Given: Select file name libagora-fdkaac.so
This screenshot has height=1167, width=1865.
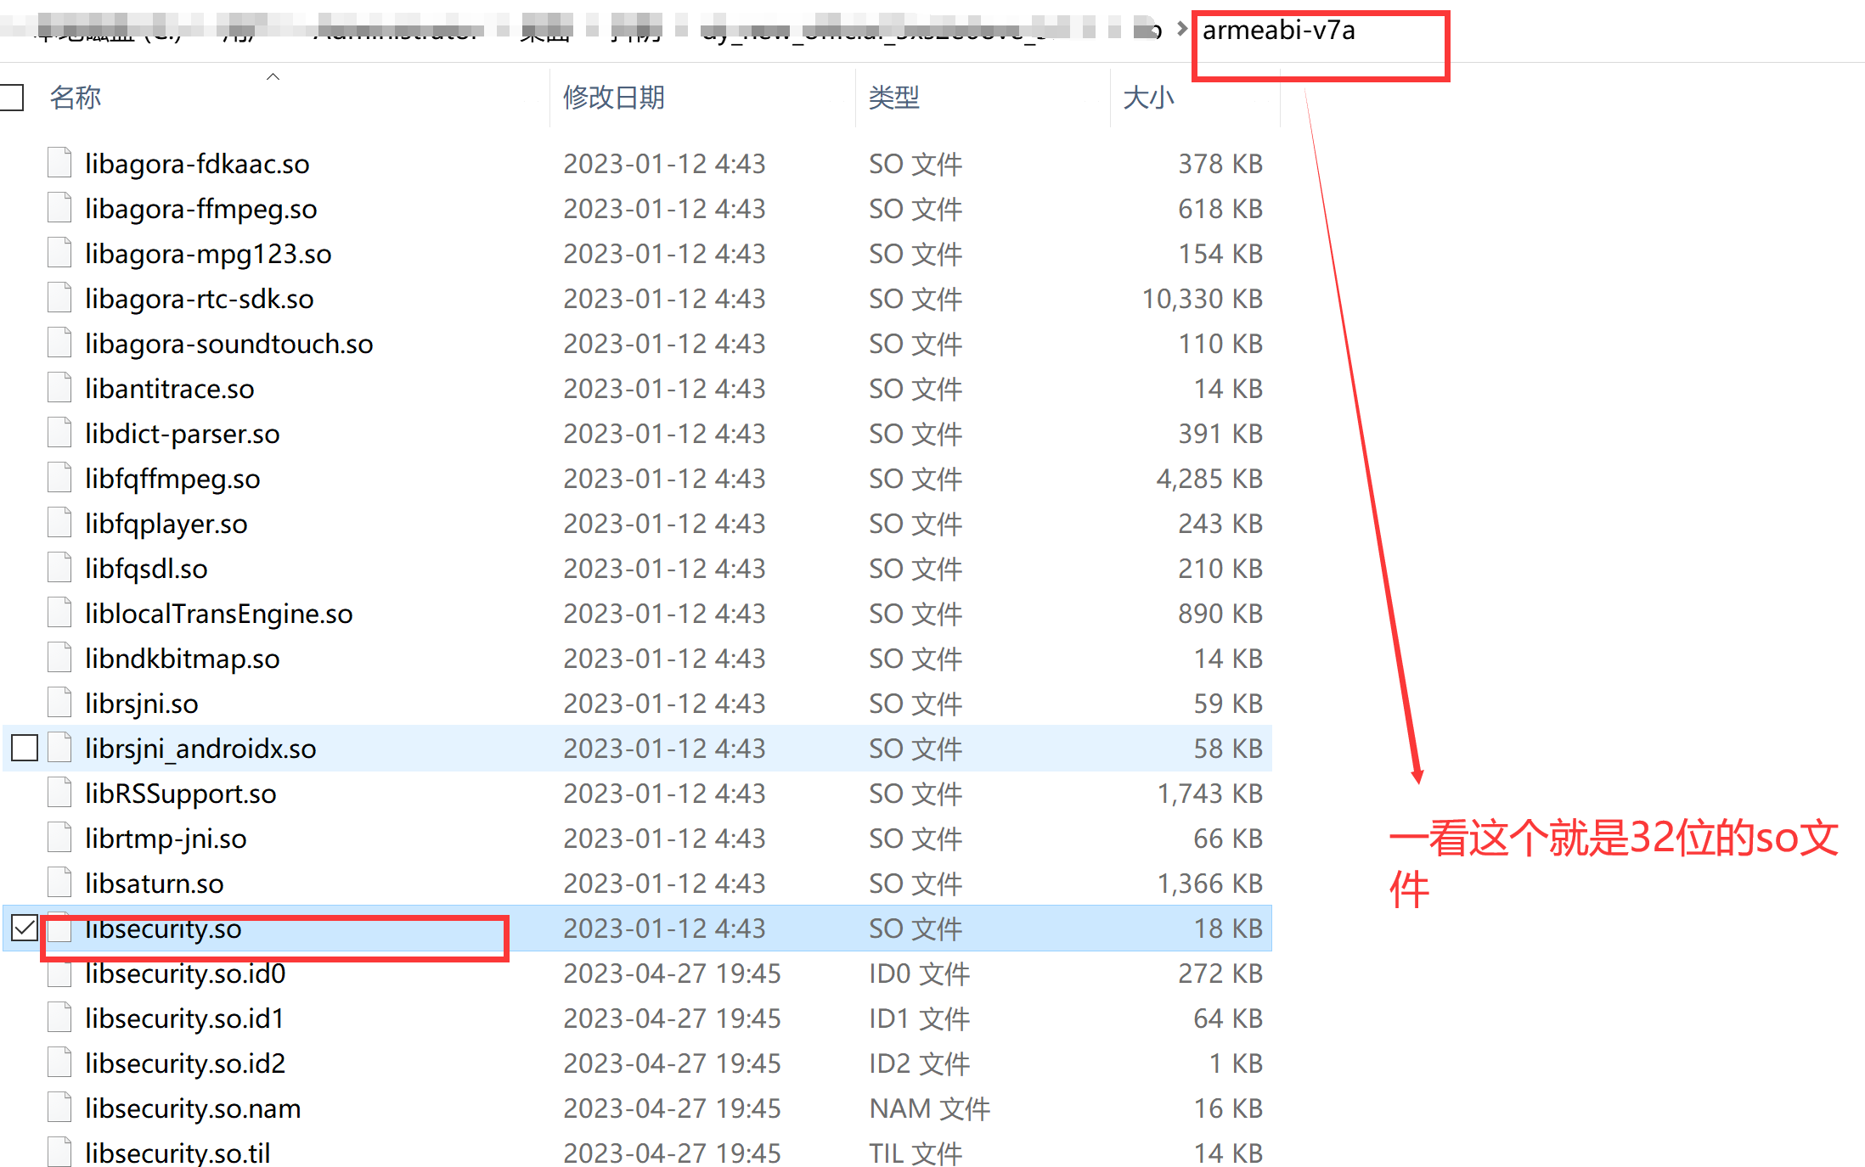Looking at the screenshot, I should (197, 163).
